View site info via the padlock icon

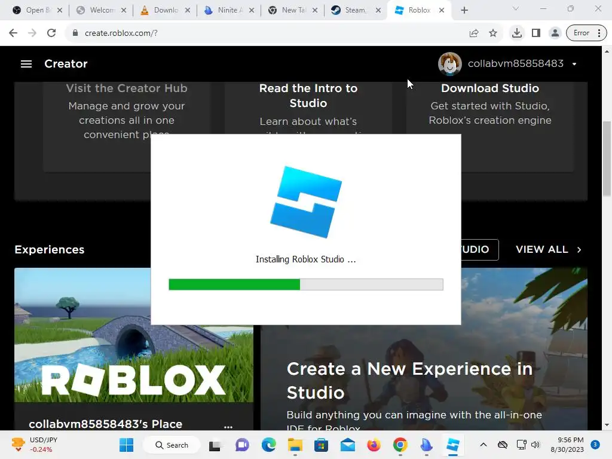(x=75, y=33)
